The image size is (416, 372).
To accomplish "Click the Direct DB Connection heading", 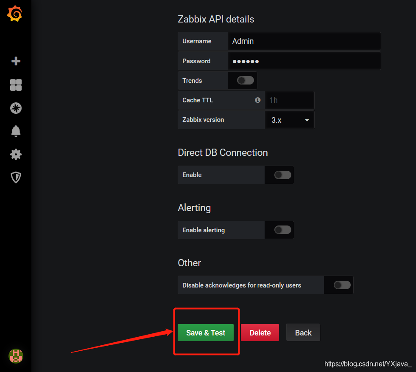I will (223, 152).
